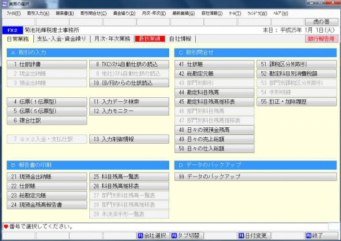Screen dimensions: 341x241
Task: Open the red 最新業績 tab
Action: 150,39
